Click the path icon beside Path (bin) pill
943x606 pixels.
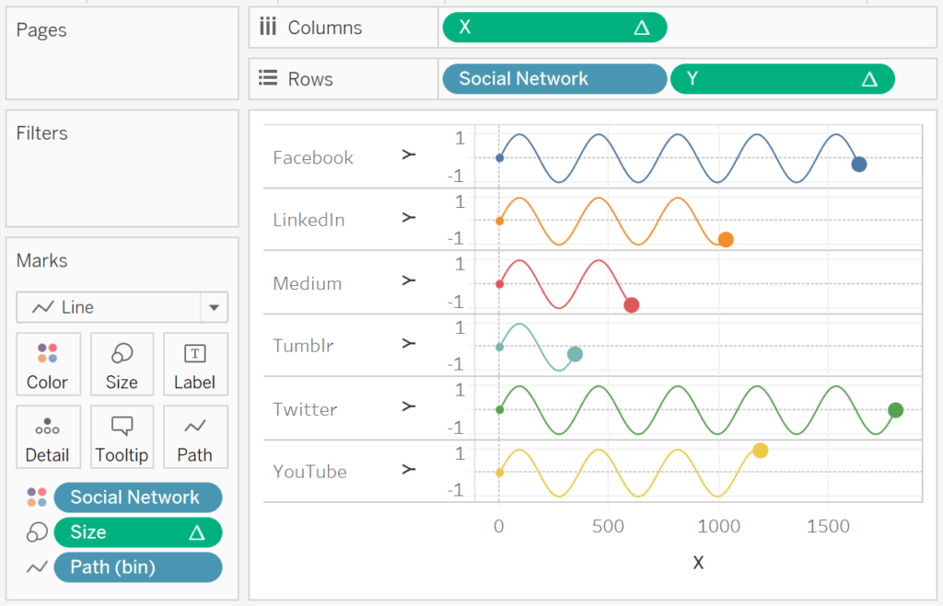(37, 567)
